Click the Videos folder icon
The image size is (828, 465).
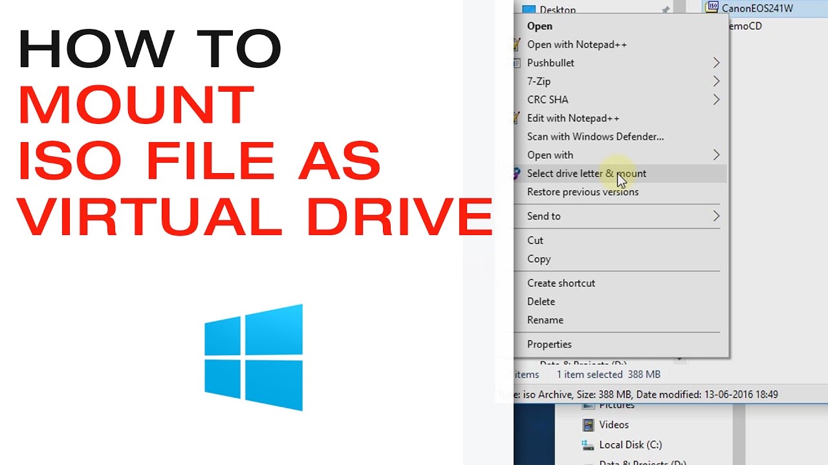click(588, 424)
